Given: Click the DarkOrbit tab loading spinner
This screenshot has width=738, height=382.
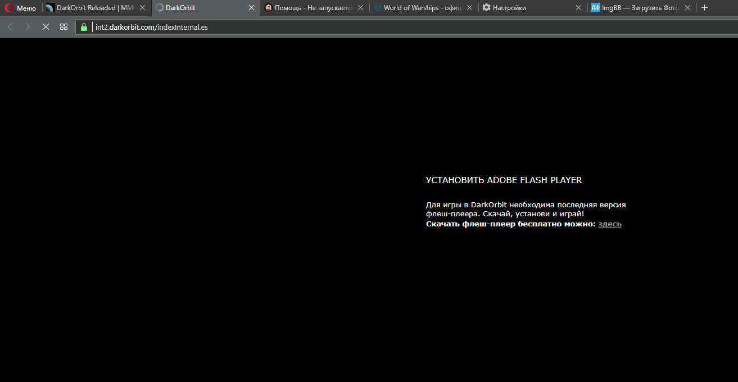Looking at the screenshot, I should pos(159,8).
